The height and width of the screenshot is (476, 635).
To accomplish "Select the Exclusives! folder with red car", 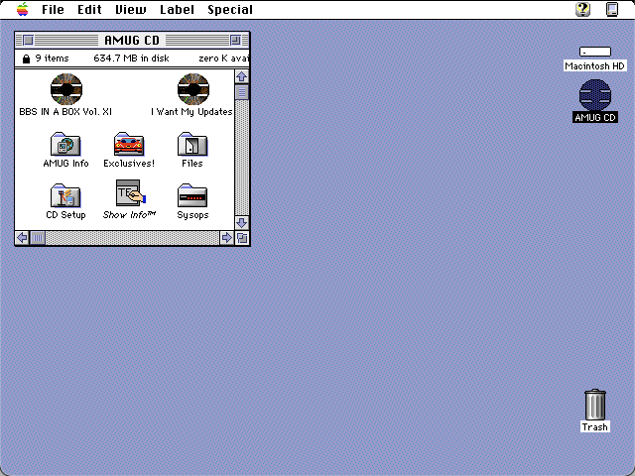I will point(129,144).
